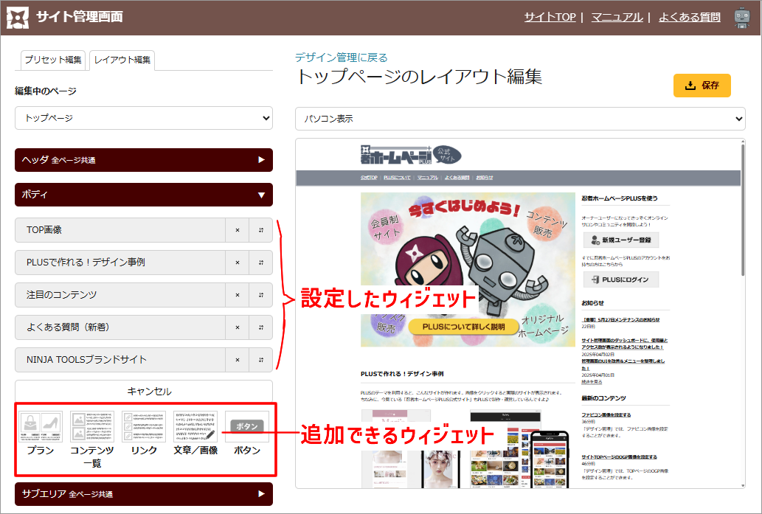Delete the よくある質問（新着） widget
The image size is (762, 514).
tap(237, 327)
